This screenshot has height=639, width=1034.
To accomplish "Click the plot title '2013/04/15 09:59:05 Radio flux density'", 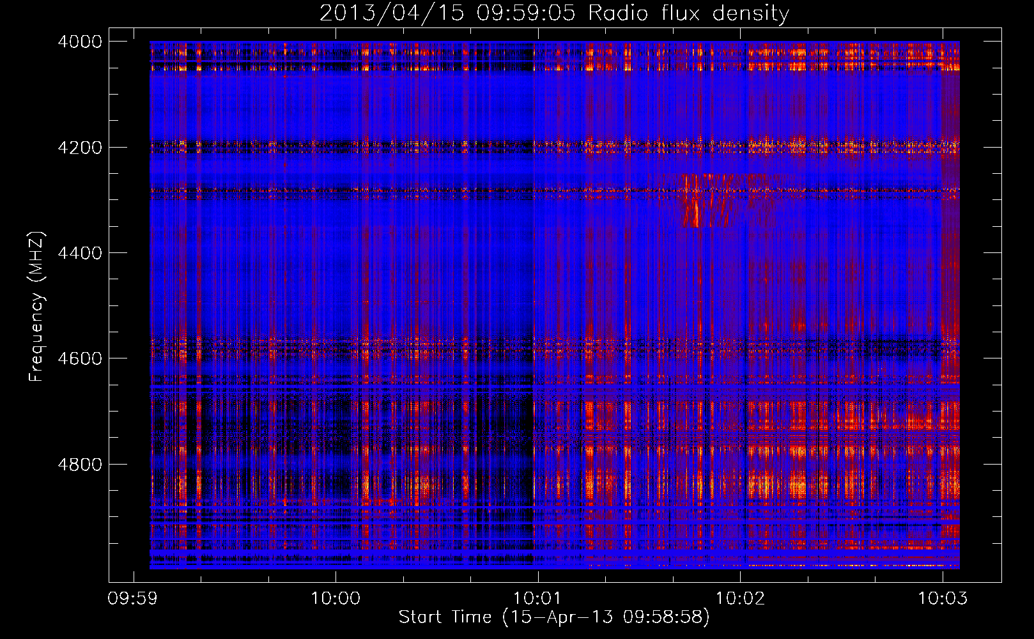I will click(x=554, y=13).
